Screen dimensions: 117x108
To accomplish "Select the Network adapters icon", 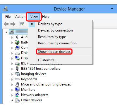I will 17,95.
